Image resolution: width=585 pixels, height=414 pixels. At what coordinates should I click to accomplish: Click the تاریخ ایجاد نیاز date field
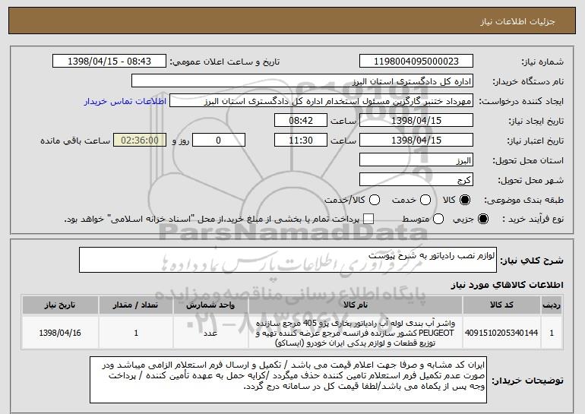(x=416, y=121)
